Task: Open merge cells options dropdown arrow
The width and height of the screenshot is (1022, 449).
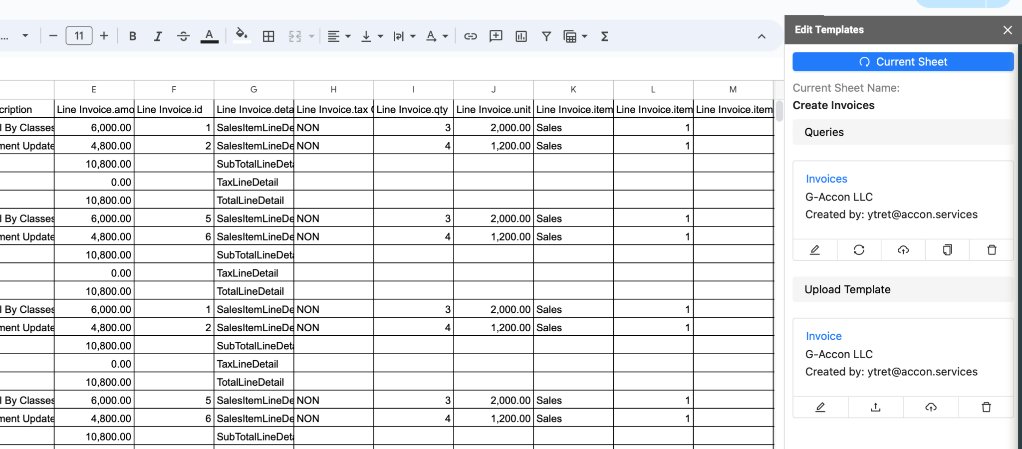Action: coord(311,36)
